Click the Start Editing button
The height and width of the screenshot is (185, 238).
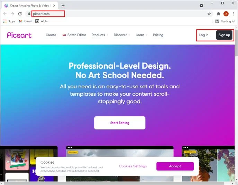(120, 123)
